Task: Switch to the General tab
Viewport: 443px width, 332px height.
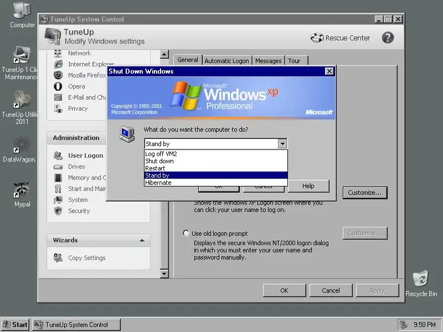Action: click(x=188, y=60)
